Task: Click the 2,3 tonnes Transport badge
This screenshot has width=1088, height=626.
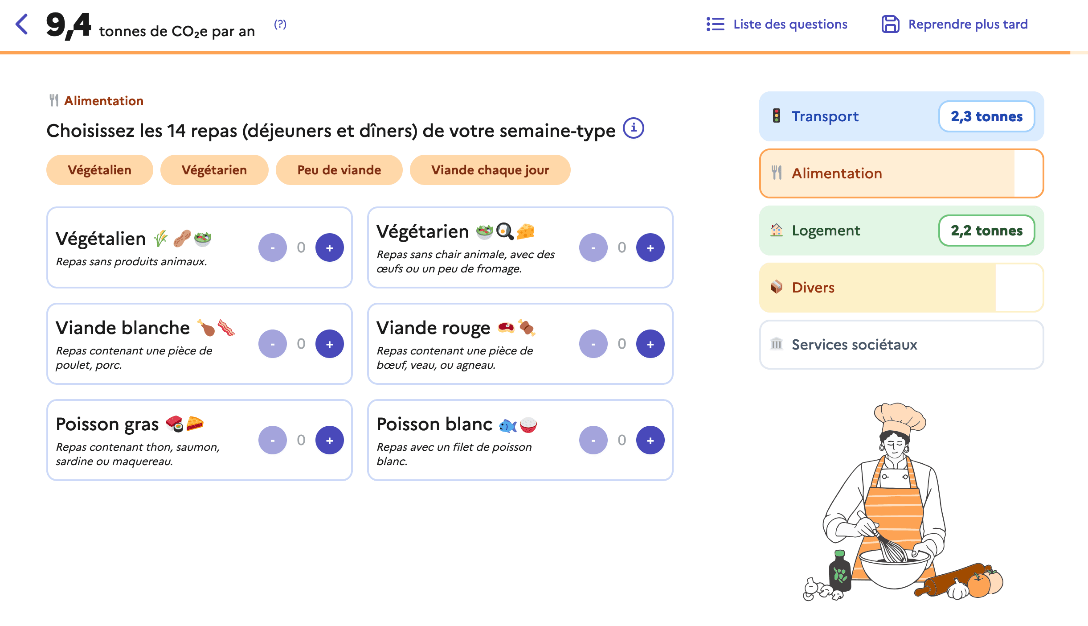Action: (x=986, y=116)
